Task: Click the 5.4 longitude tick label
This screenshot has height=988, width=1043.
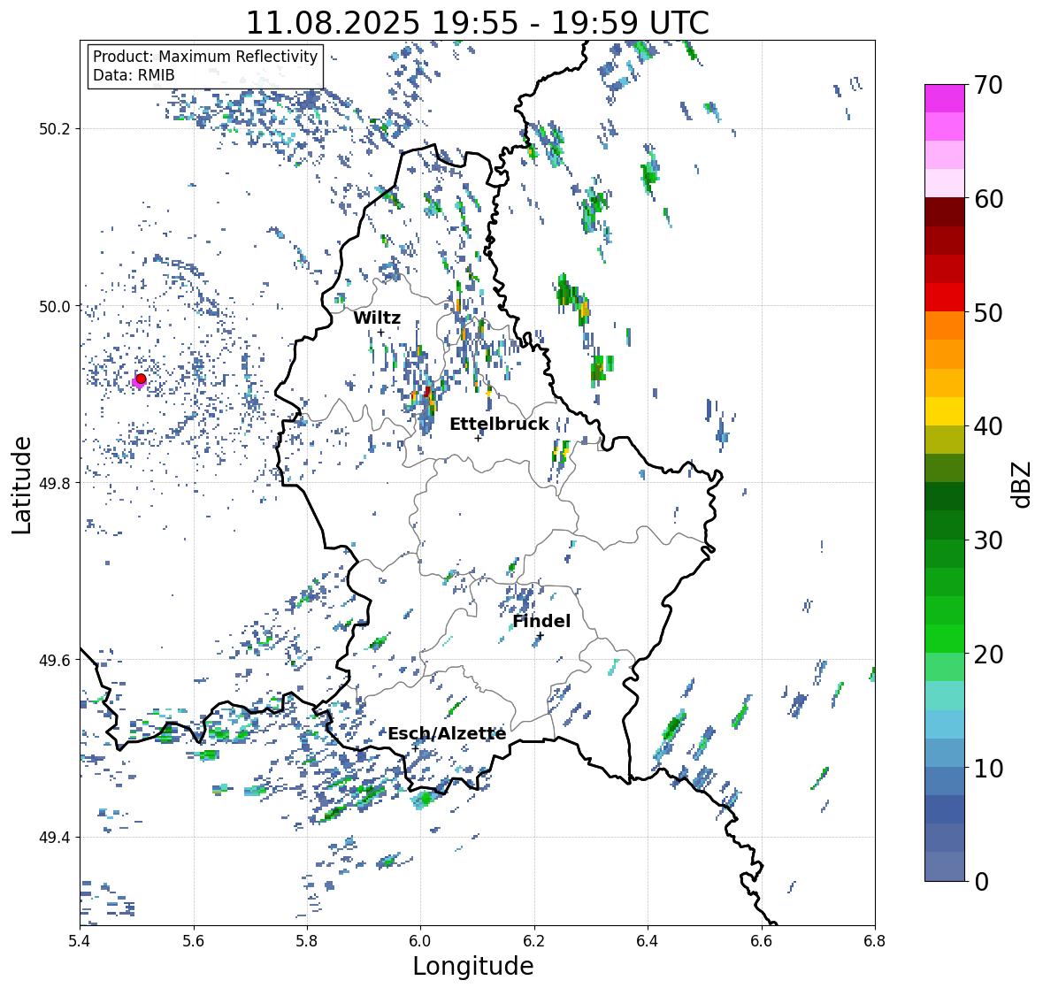Action: click(80, 941)
